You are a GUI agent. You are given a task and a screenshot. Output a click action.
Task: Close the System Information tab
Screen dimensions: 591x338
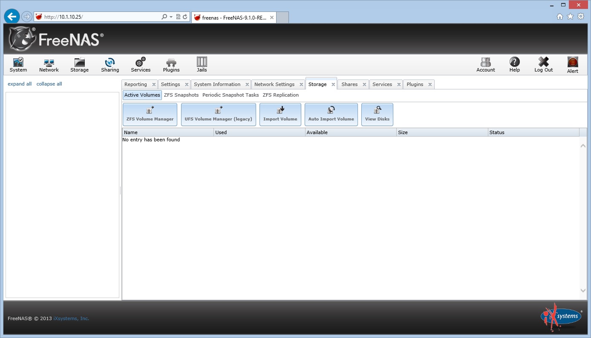pos(247,85)
